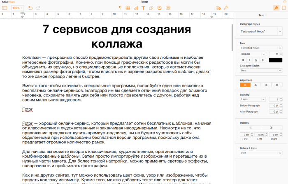Expand the Helvetica Neue font dropdown
The width and height of the screenshot is (288, 184).
pos(261,48)
